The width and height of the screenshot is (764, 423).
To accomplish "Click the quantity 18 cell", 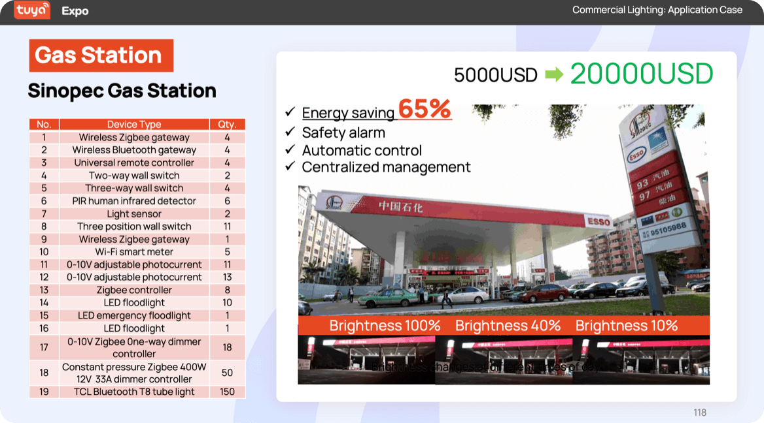I will coord(227,348).
